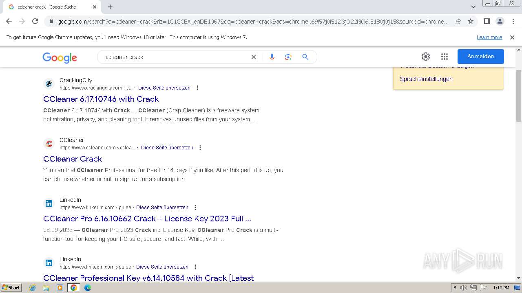Viewport: 522px width, 293px height.
Task: Click second LinkedIn result favicon
Action: (49, 263)
